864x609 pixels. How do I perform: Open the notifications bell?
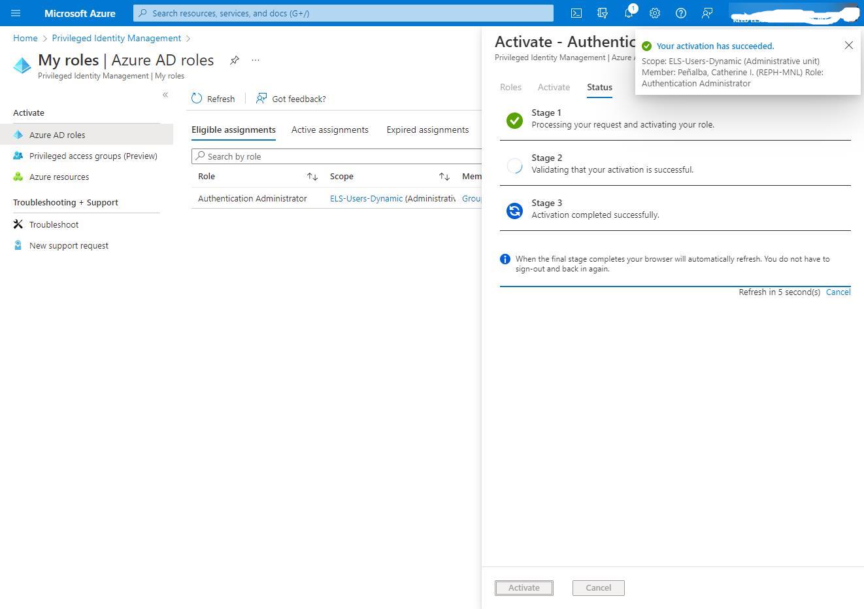pyautogui.click(x=629, y=13)
